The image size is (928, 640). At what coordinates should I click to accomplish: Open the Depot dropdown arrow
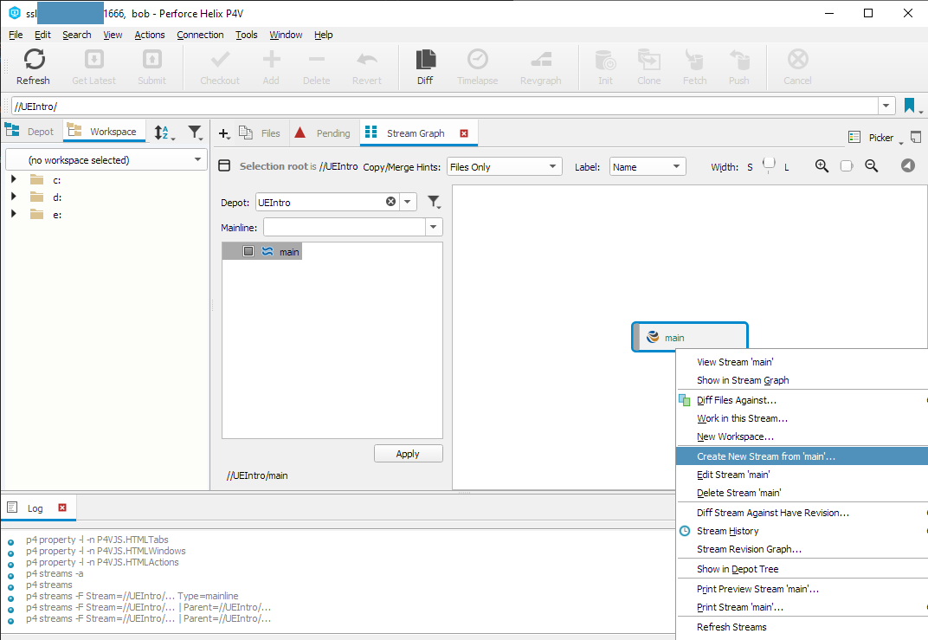[x=408, y=202]
